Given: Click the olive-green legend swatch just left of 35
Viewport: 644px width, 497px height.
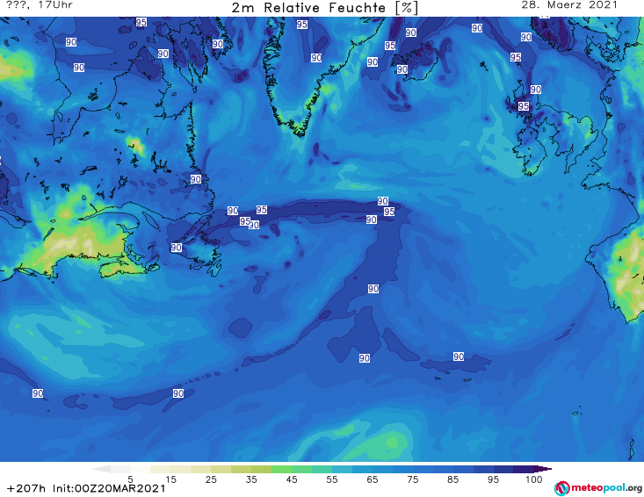Looking at the screenshot, I should [x=241, y=469].
